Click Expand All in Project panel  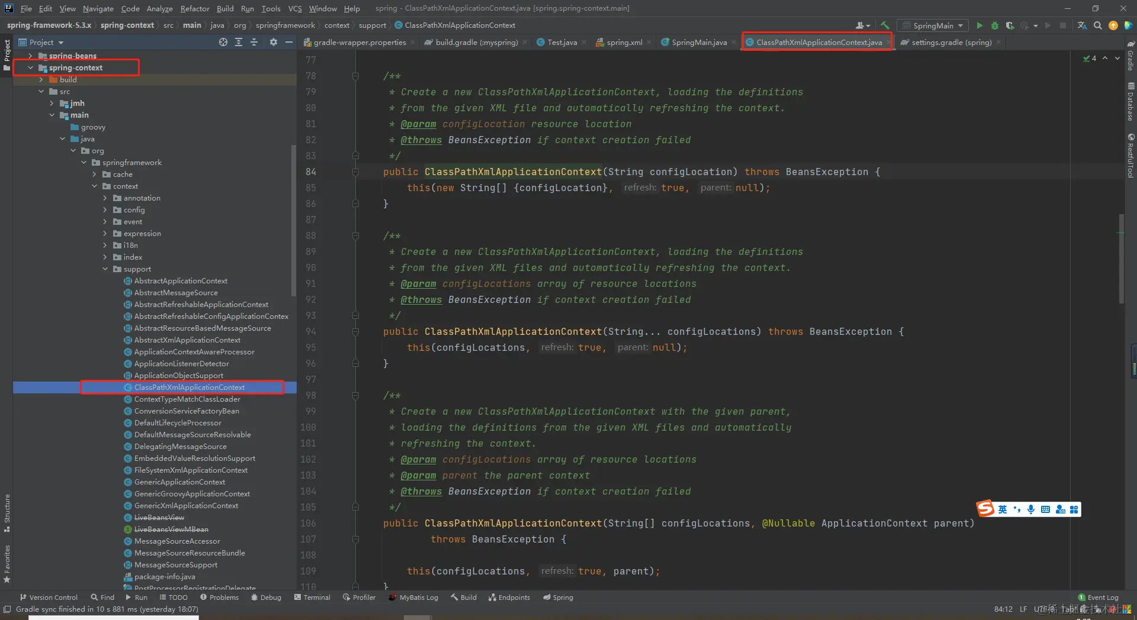[239, 42]
